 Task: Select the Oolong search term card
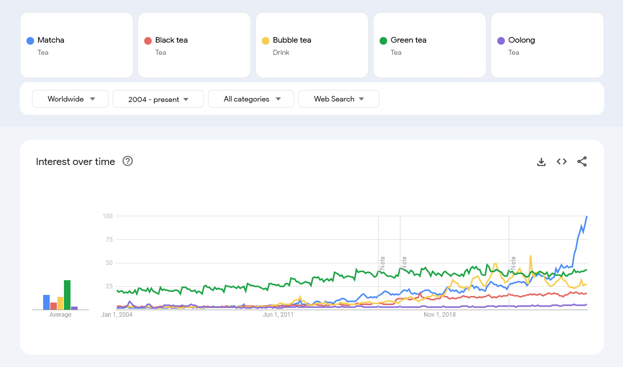[547, 45]
